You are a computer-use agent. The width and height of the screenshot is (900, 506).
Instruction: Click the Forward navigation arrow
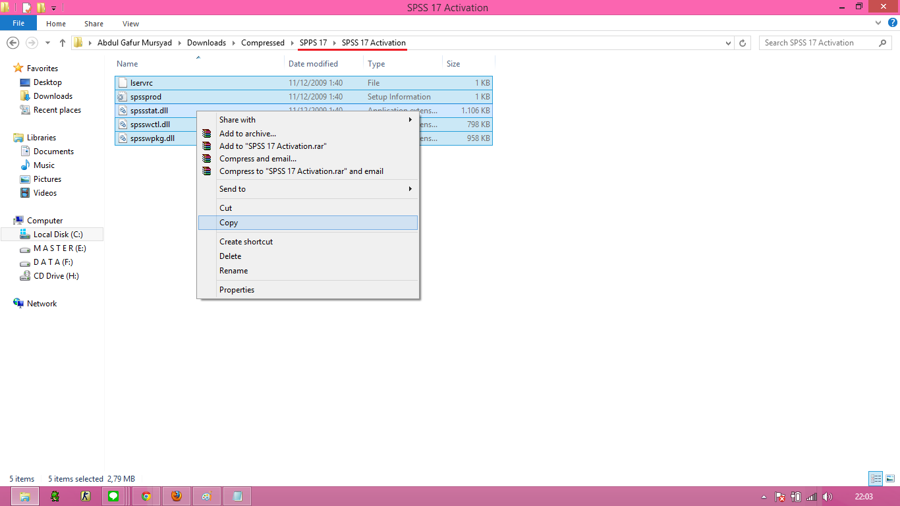pyautogui.click(x=31, y=43)
